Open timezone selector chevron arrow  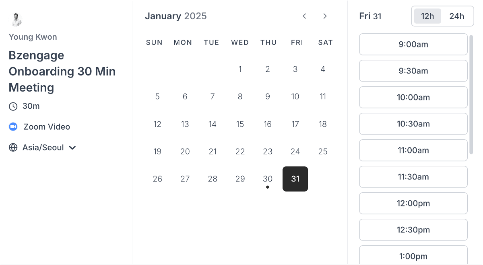coord(72,148)
